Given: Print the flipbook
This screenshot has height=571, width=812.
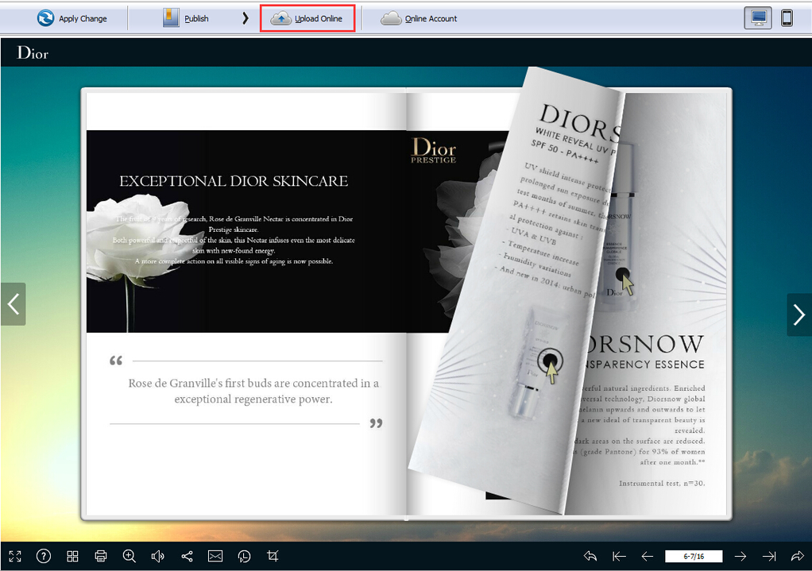Looking at the screenshot, I should click(101, 556).
